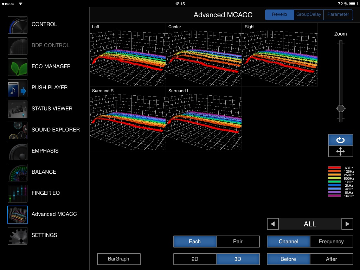The height and width of the screenshot is (270, 360).
Task: Open the CONTROL dial icon
Action: pos(18,25)
